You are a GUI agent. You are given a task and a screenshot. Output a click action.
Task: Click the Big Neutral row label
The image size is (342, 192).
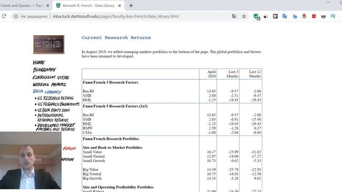point(92,174)
